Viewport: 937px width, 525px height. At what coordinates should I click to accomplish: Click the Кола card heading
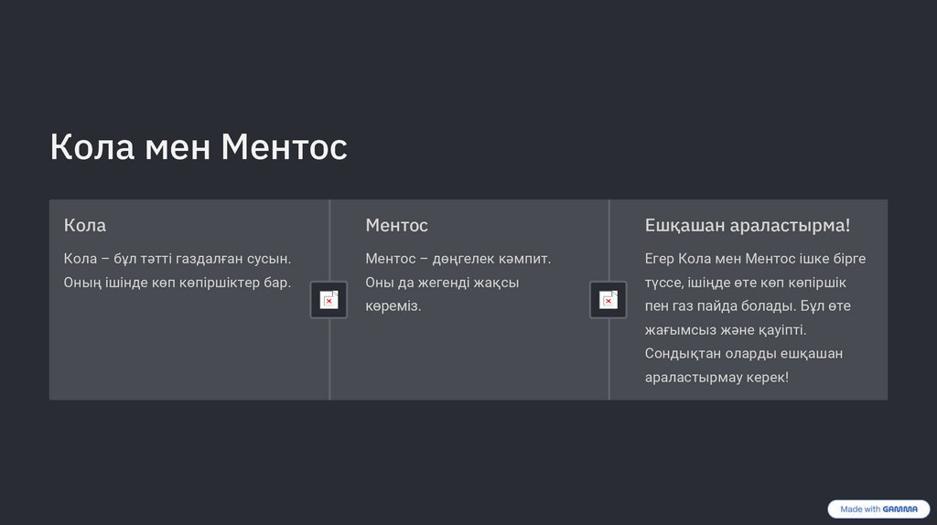[85, 225]
